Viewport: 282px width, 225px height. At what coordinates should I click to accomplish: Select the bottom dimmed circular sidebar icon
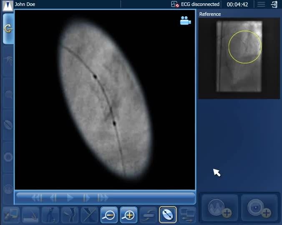(8, 189)
